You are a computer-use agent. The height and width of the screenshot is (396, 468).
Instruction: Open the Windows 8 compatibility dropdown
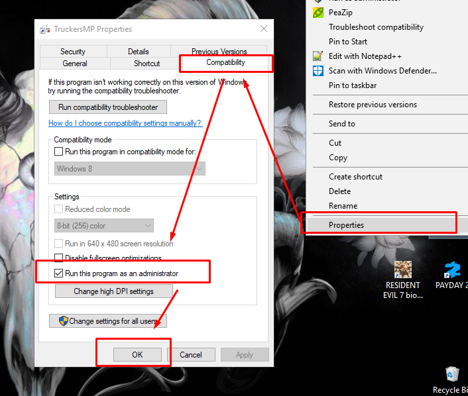(x=129, y=169)
